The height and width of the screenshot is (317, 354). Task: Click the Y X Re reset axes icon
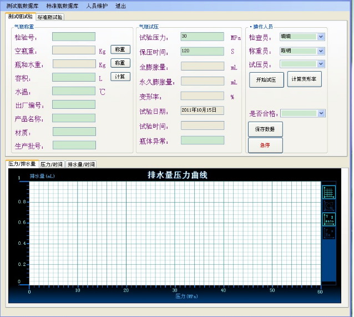(x=328, y=233)
